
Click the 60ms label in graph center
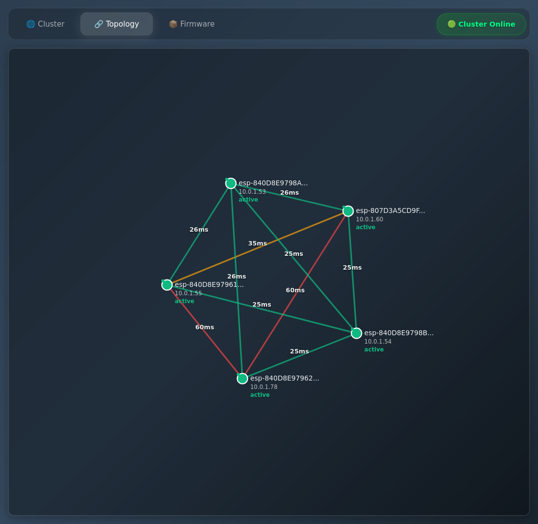click(x=295, y=290)
